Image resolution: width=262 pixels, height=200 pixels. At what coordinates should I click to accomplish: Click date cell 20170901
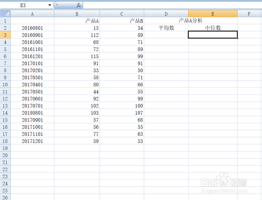point(33,120)
